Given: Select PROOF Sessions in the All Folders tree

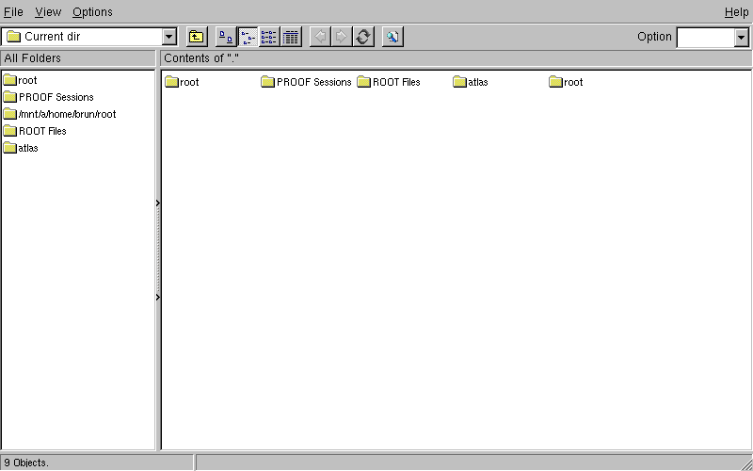Looking at the screenshot, I should tap(56, 97).
